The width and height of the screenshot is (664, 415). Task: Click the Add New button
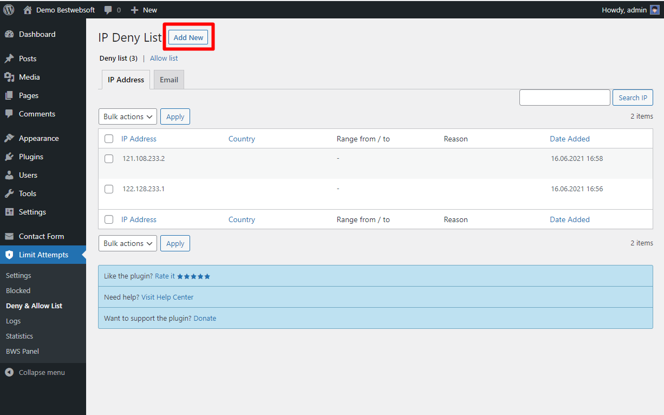[188, 37]
